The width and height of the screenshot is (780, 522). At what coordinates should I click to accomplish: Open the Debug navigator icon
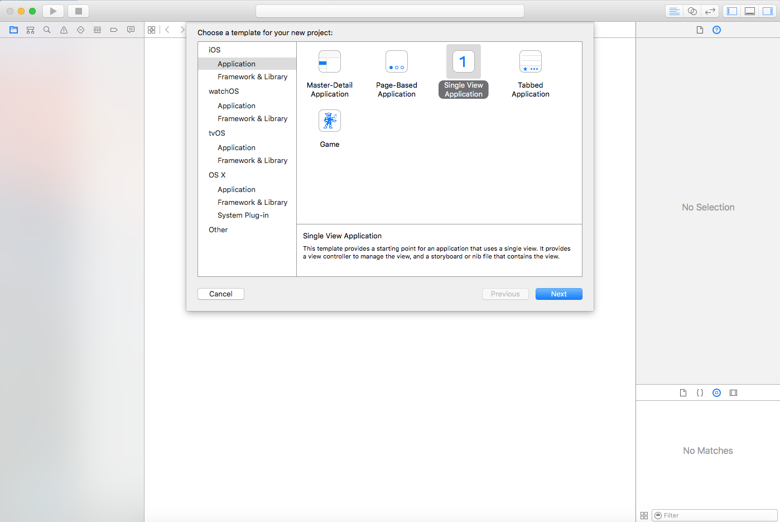(97, 30)
